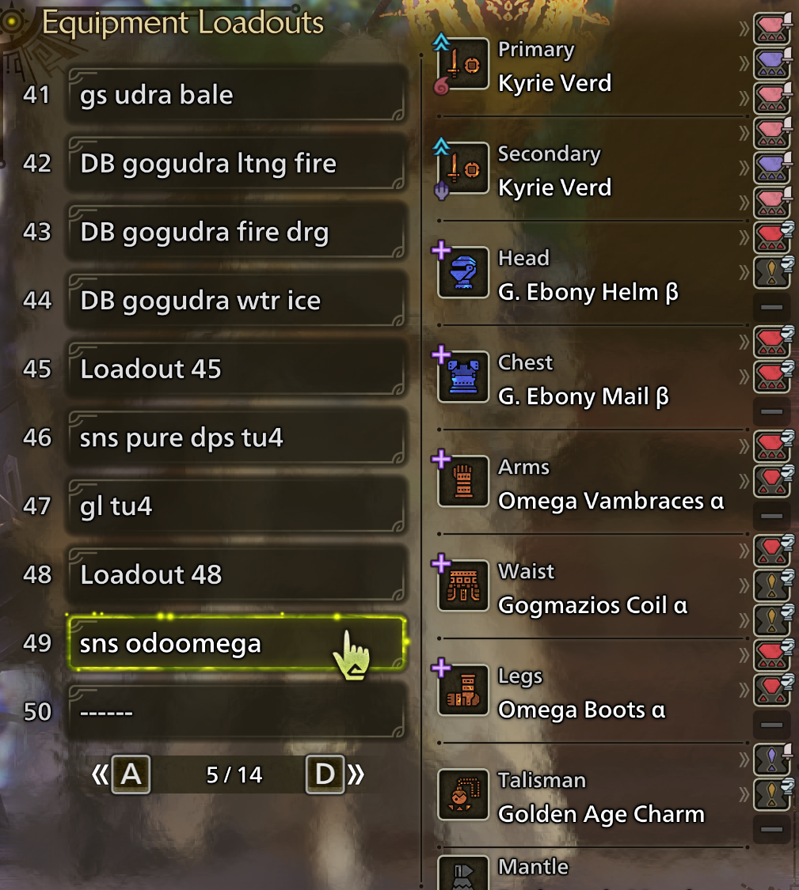Select the G. Ebony Helm head icon

pos(463,272)
